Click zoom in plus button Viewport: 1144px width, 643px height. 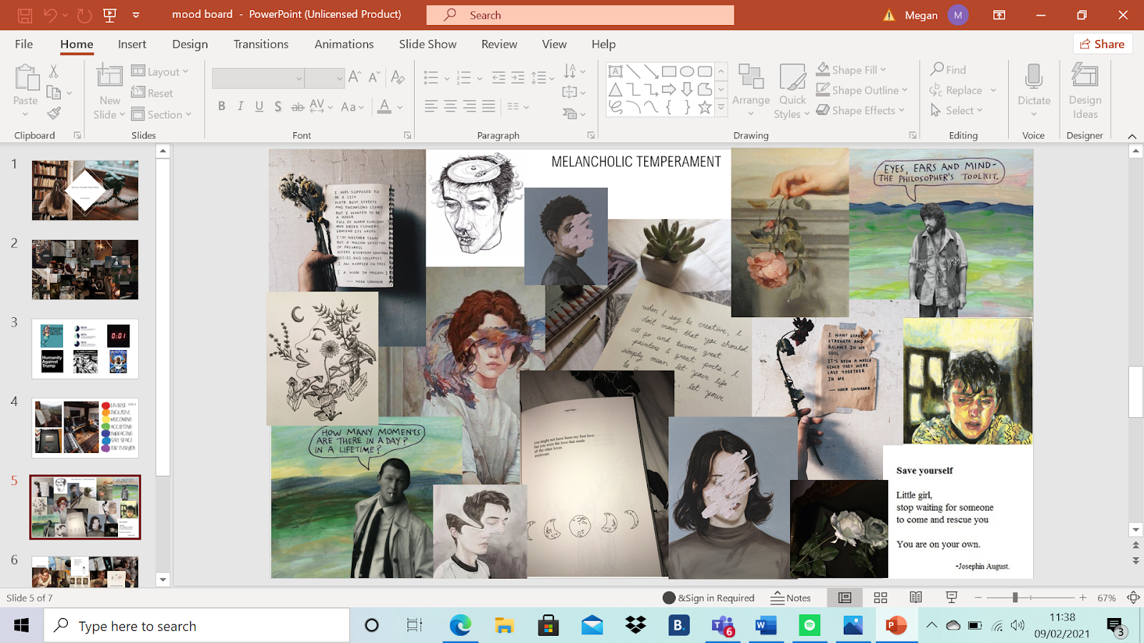pyautogui.click(x=1083, y=597)
